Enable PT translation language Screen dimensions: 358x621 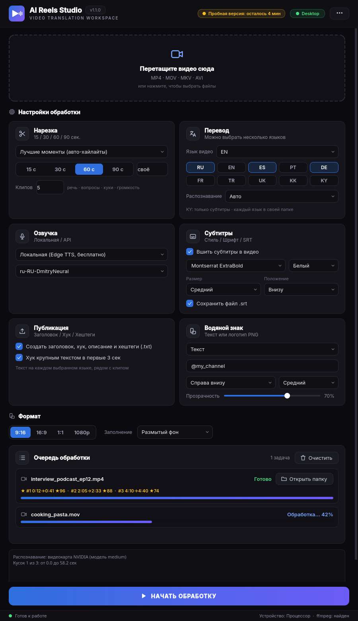pos(293,168)
